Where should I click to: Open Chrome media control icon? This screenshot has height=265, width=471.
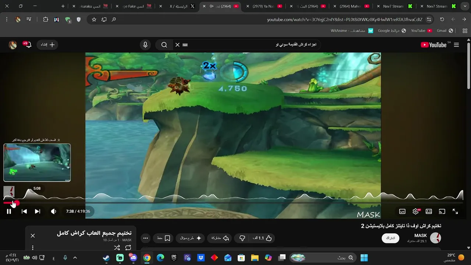pos(29,19)
